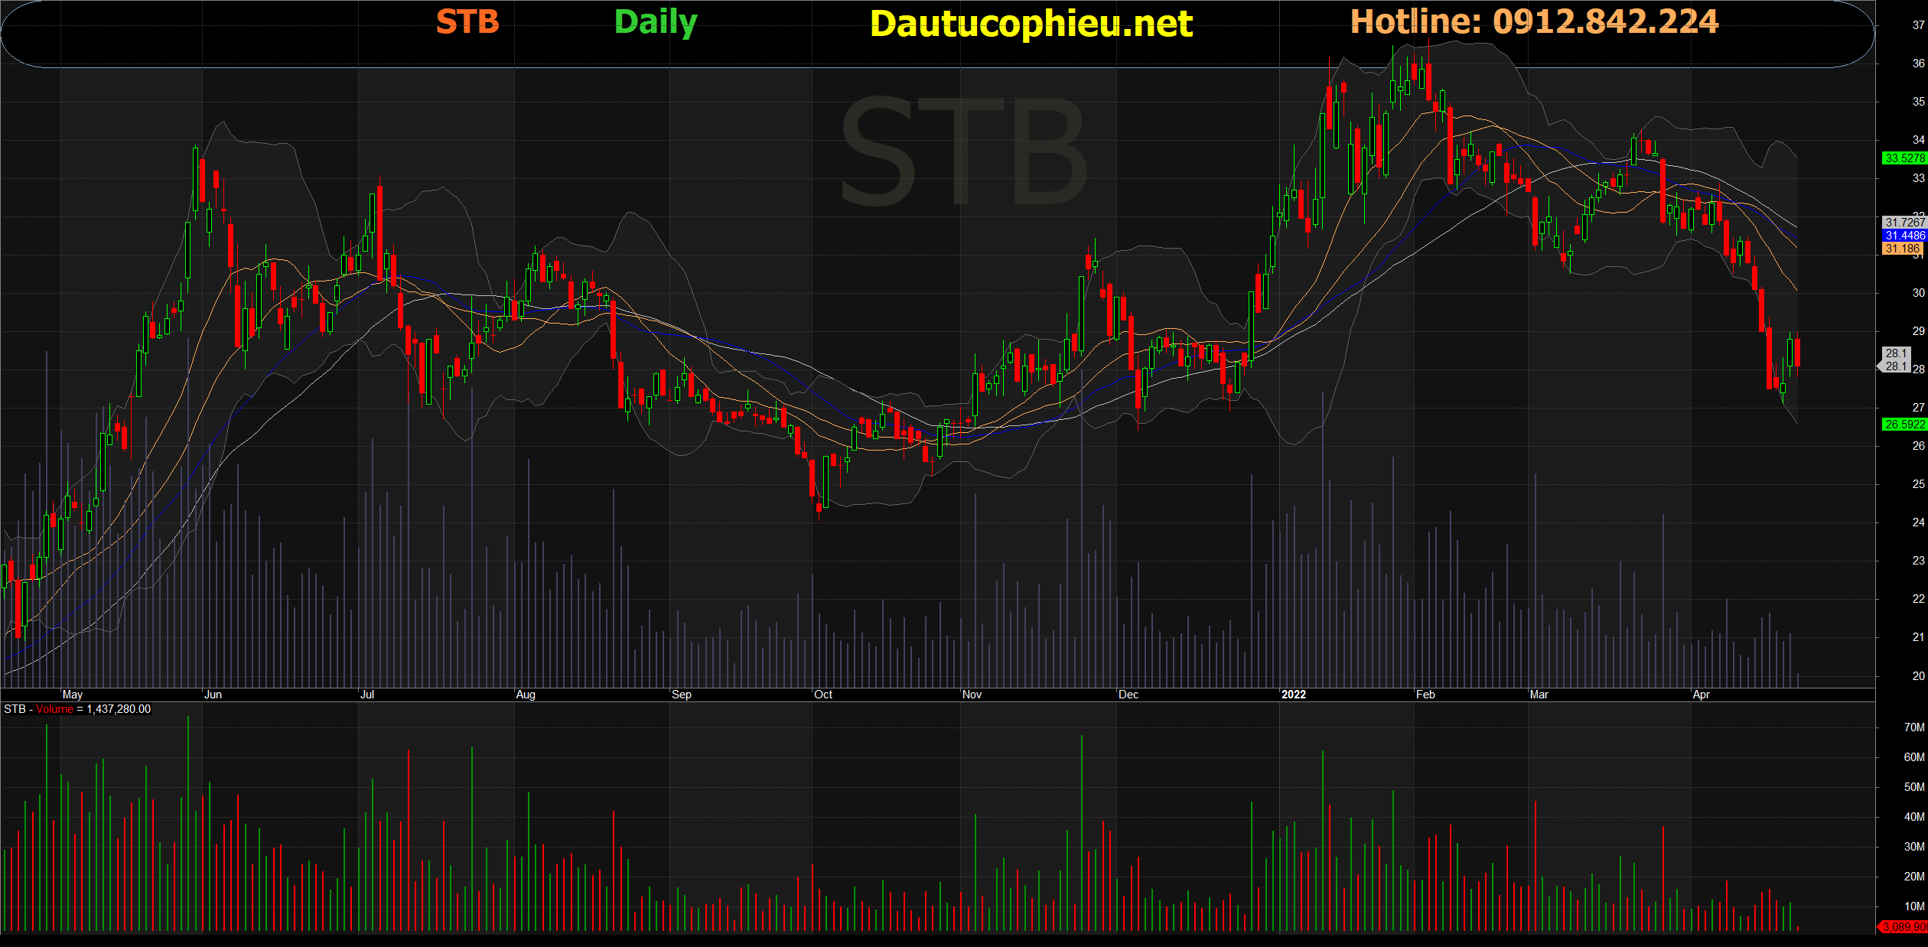The image size is (1928, 947).
Task: Click the large STB watermark in chart
Action: pos(964,153)
